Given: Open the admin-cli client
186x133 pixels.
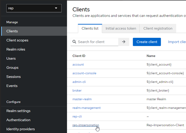Looking at the screenshot, I should [x=79, y=82].
